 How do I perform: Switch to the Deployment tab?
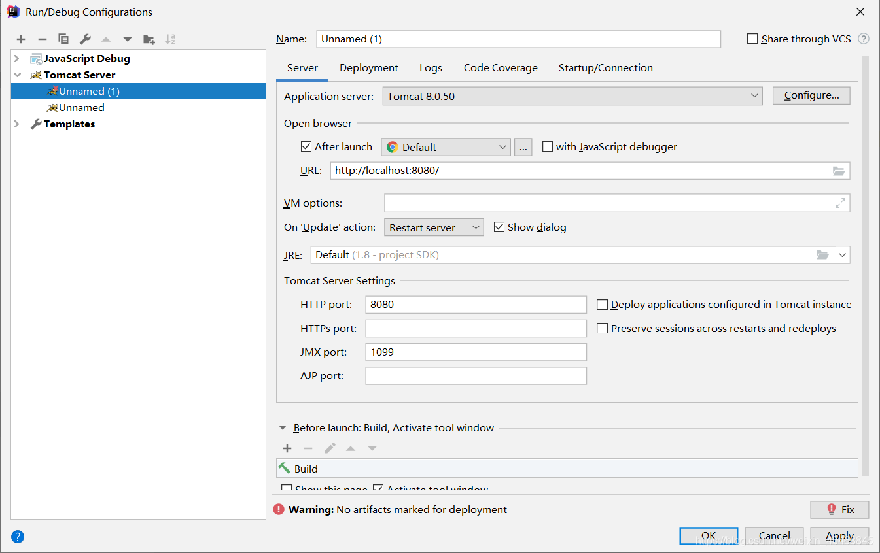pos(369,68)
